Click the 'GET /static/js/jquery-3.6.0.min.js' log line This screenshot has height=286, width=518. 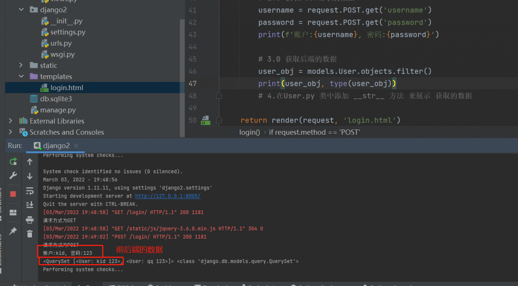pos(153,229)
